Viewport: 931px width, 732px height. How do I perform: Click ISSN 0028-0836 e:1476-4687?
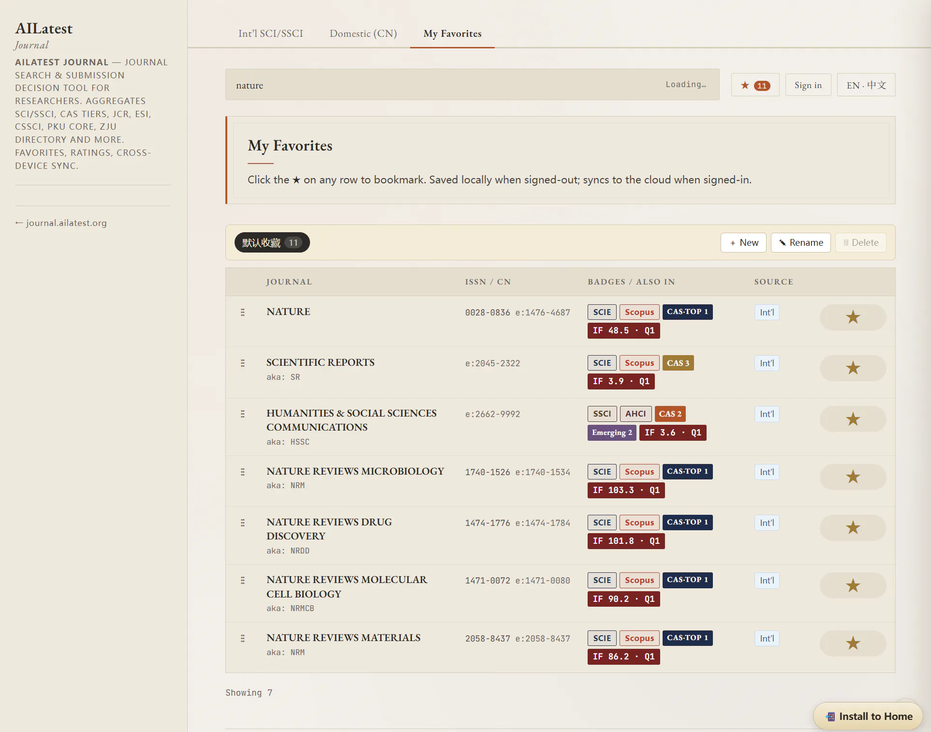click(x=517, y=313)
